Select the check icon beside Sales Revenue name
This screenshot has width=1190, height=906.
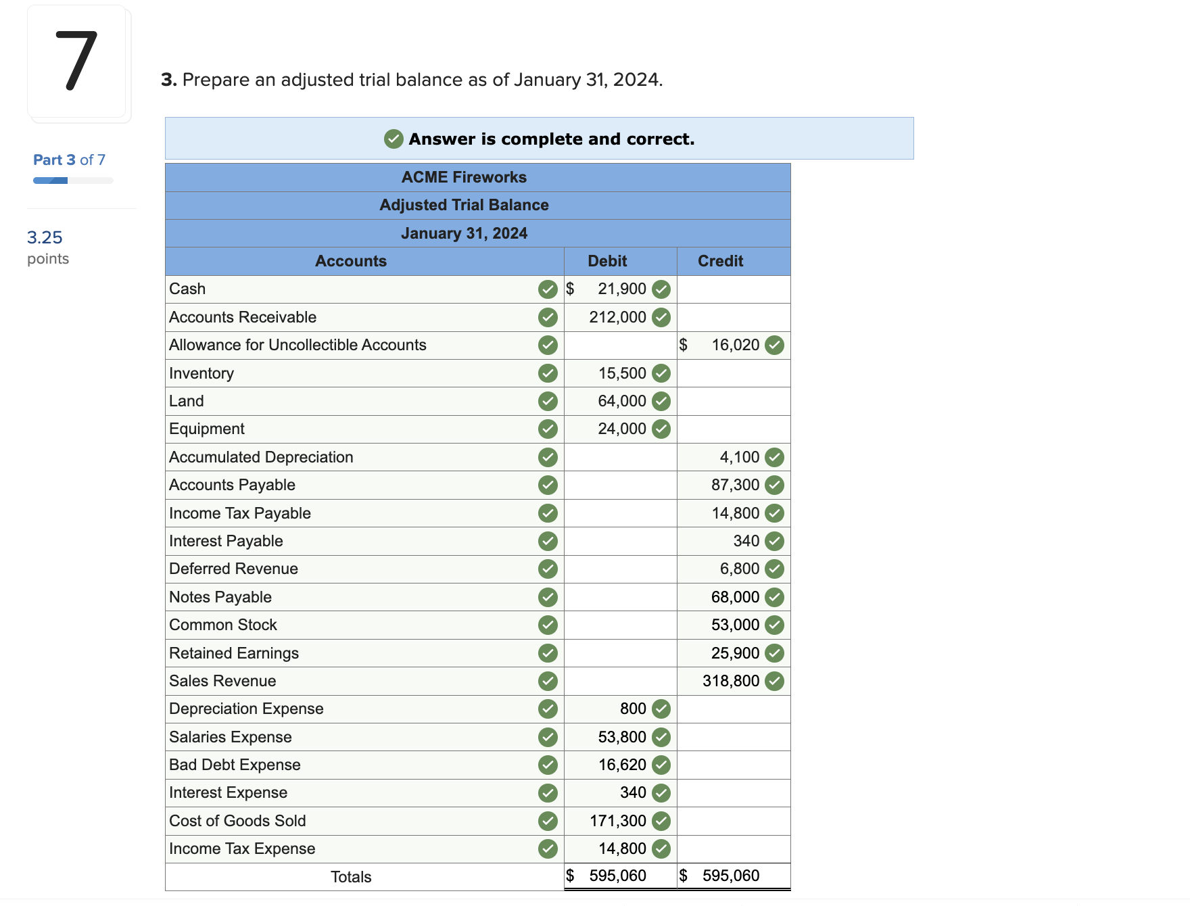click(548, 682)
